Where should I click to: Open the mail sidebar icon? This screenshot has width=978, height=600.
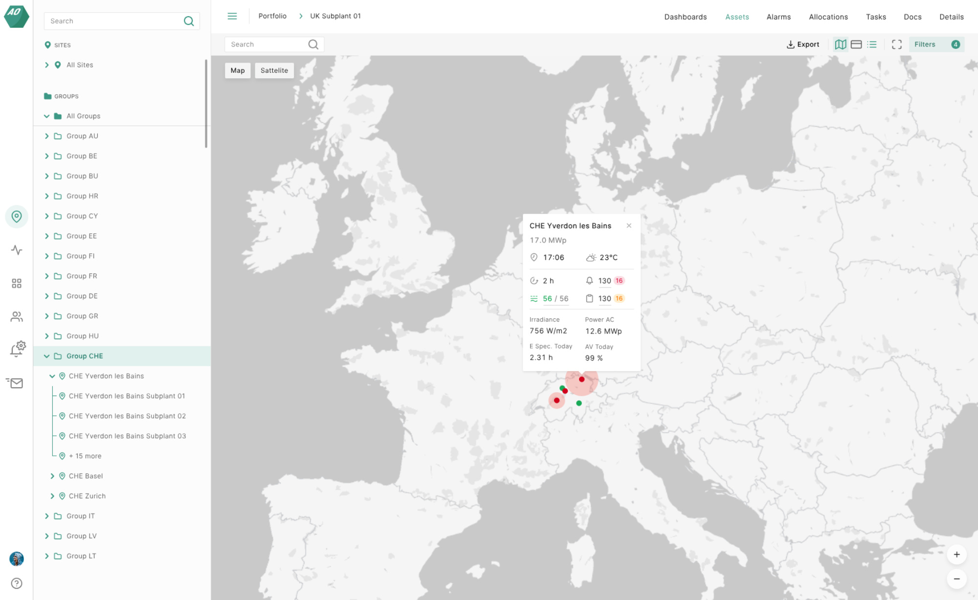(16, 383)
